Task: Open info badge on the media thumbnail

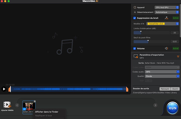Action: click(x=24, y=109)
